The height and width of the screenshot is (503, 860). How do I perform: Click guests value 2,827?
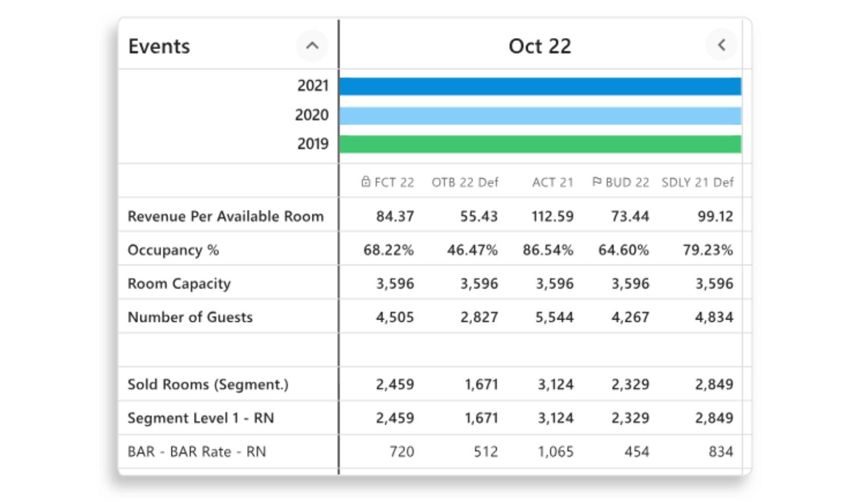479,317
